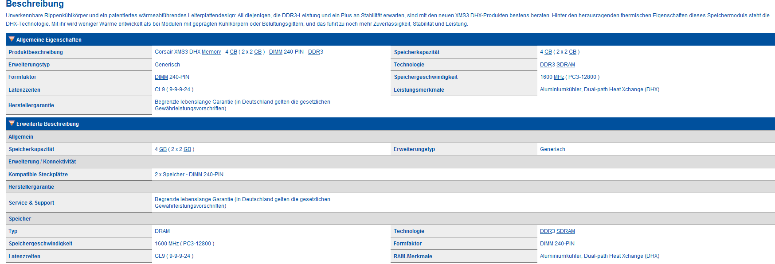
Task: Collapse the Erweiterte Beschreibung section arrow icon
Action: click(x=12, y=123)
